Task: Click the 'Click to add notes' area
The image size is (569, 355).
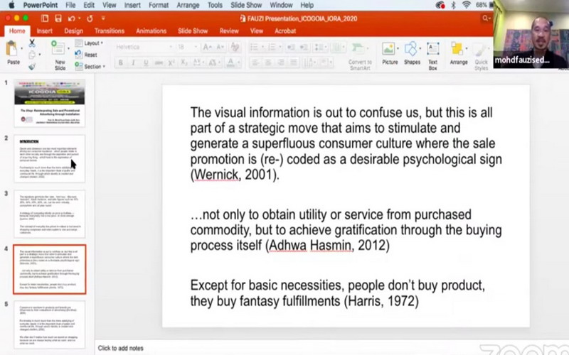Action: pos(121,348)
